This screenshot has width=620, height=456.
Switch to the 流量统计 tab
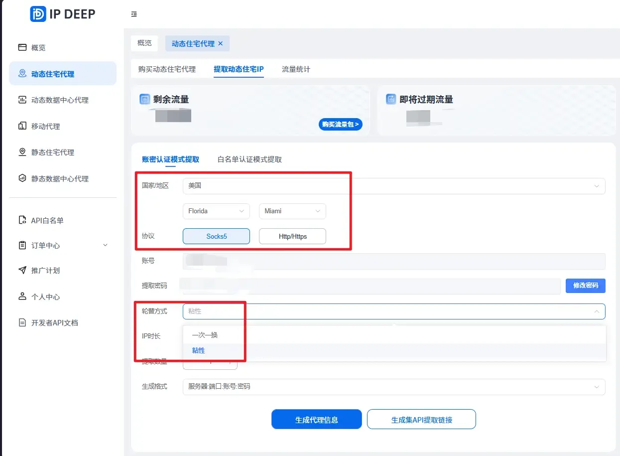pyautogui.click(x=296, y=70)
